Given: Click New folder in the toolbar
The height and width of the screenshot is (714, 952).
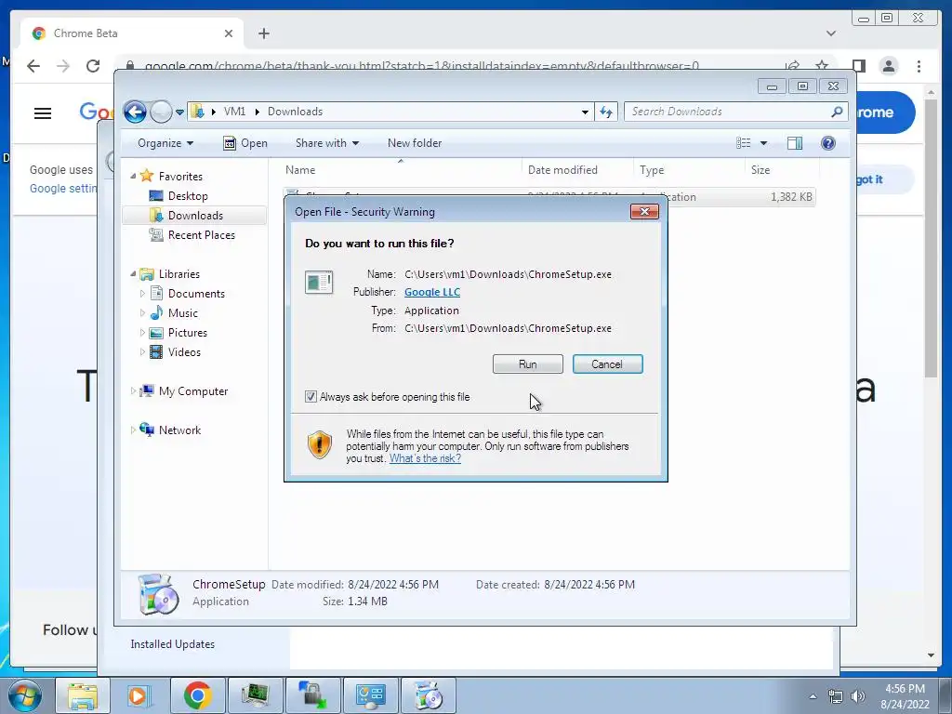Looking at the screenshot, I should [x=415, y=143].
